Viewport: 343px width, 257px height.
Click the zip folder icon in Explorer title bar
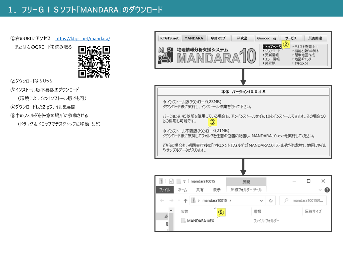click(x=161, y=181)
